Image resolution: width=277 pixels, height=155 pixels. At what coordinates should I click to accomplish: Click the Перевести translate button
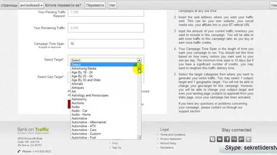[x=95, y=5]
